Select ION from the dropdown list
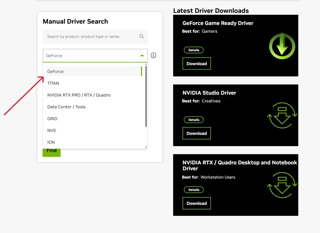This screenshot has height=233, width=320. click(51, 142)
